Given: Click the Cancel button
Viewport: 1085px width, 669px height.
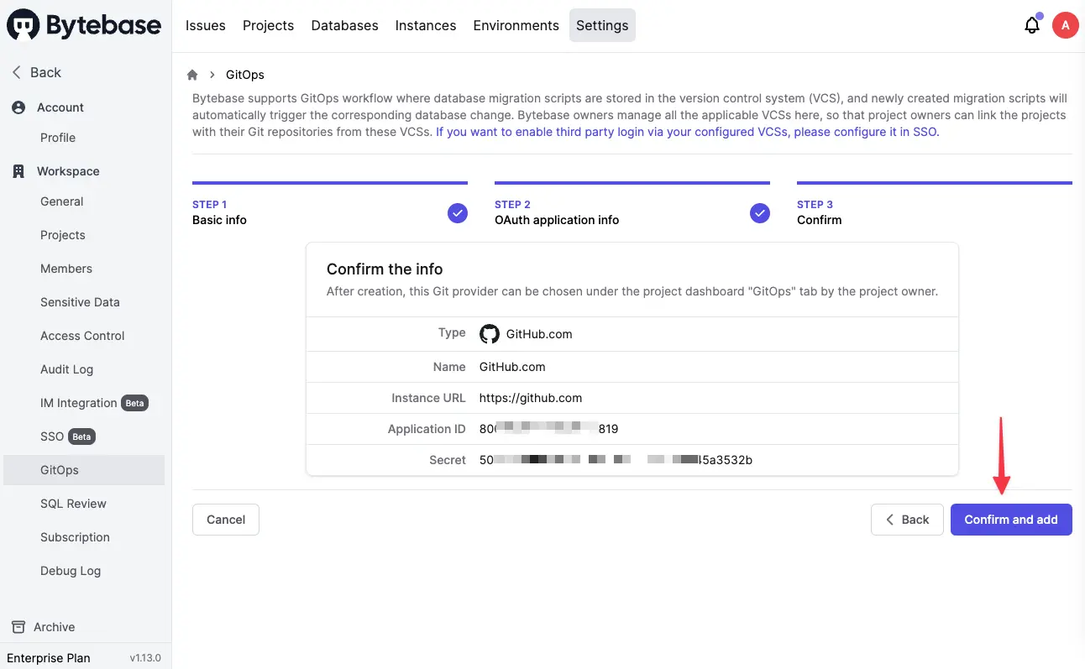Looking at the screenshot, I should tap(225, 520).
